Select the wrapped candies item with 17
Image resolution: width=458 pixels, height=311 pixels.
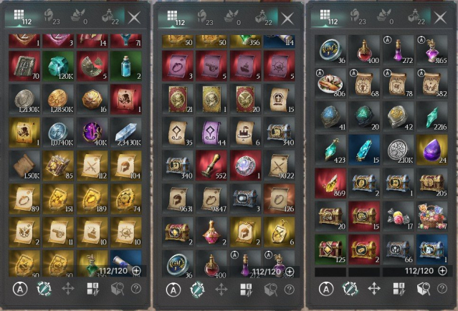pos(399,216)
